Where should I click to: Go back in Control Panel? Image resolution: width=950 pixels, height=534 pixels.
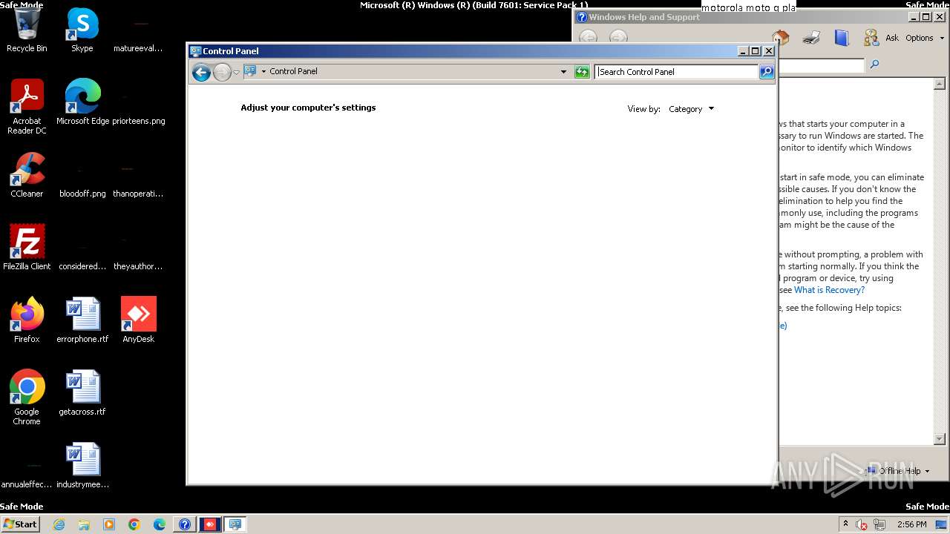[200, 72]
